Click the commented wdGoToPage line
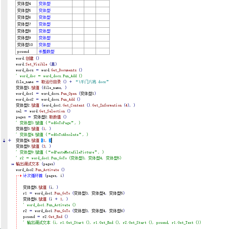Viewport: 231px width, 229px height. click(x=48, y=123)
